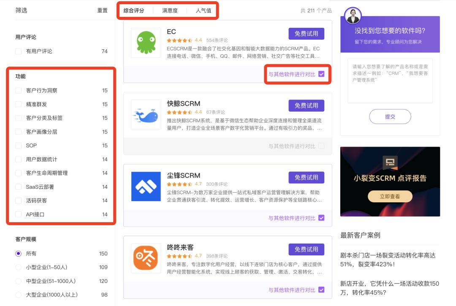Viewport: 456px width, 306px height.
Task: Click 重置 to reset filters
Action: [x=102, y=11]
